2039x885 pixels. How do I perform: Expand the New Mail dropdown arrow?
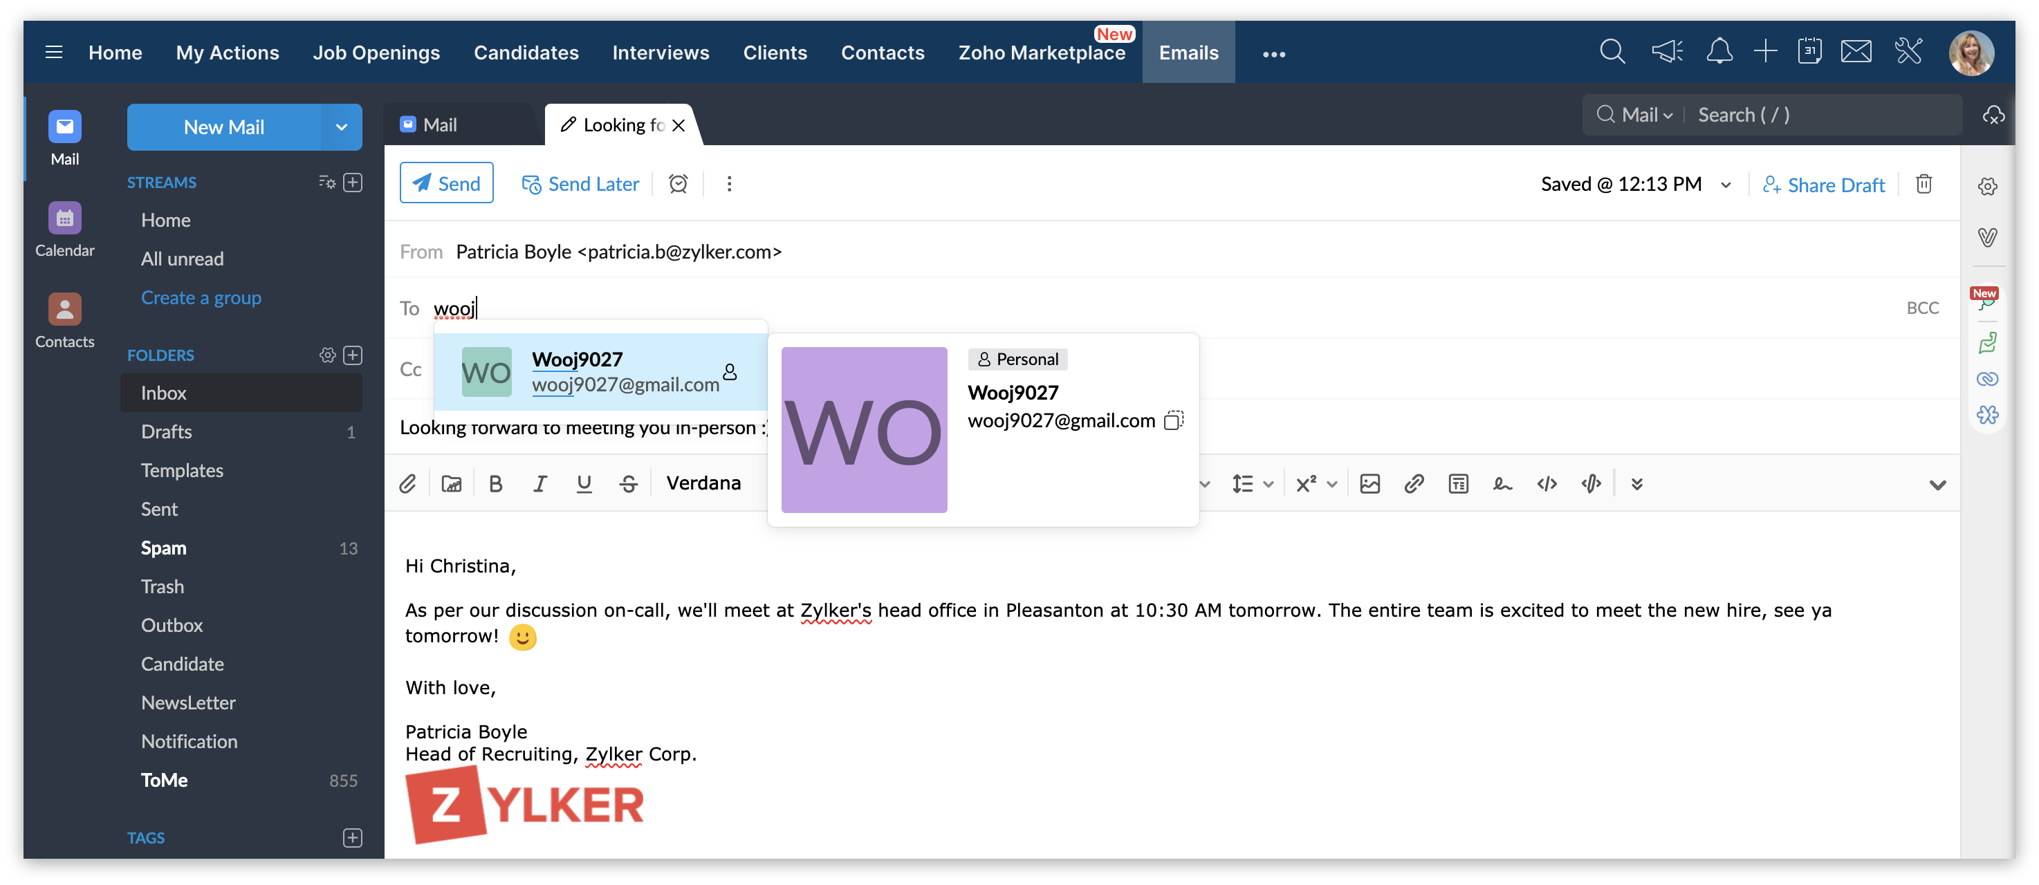[341, 127]
